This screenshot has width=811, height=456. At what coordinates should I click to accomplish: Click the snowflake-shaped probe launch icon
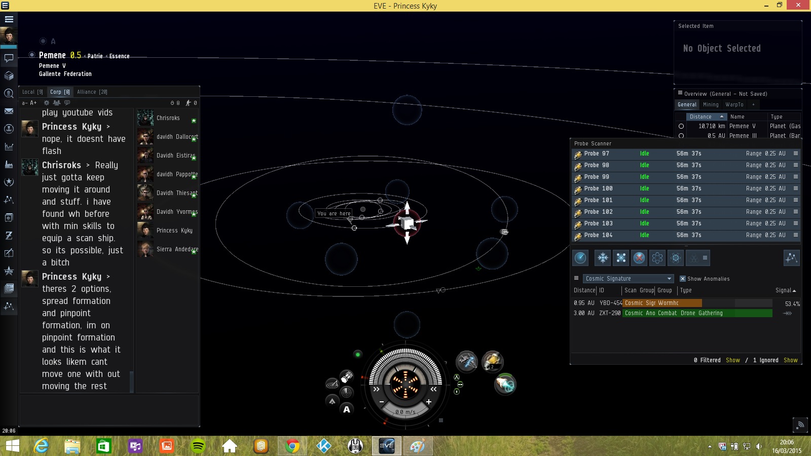click(x=603, y=258)
